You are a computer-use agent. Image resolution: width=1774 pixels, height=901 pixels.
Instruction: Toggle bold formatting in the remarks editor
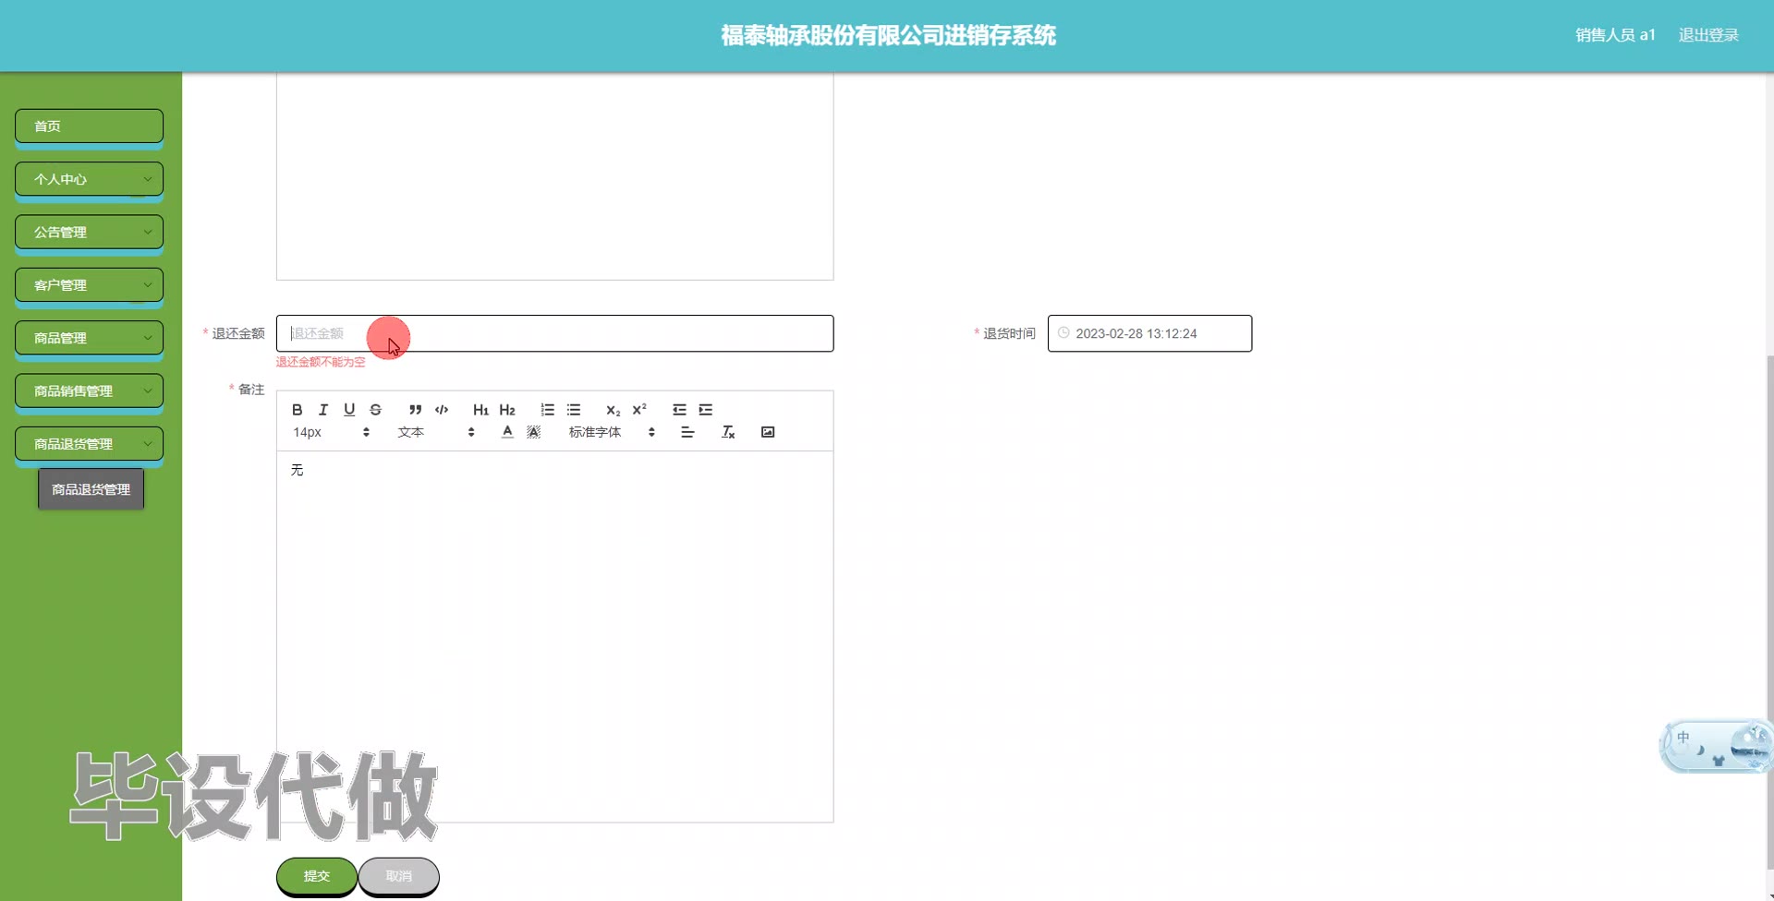(x=298, y=410)
